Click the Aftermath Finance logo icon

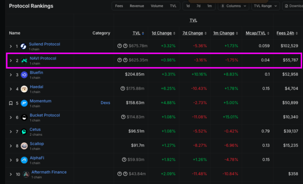[x=26, y=175]
